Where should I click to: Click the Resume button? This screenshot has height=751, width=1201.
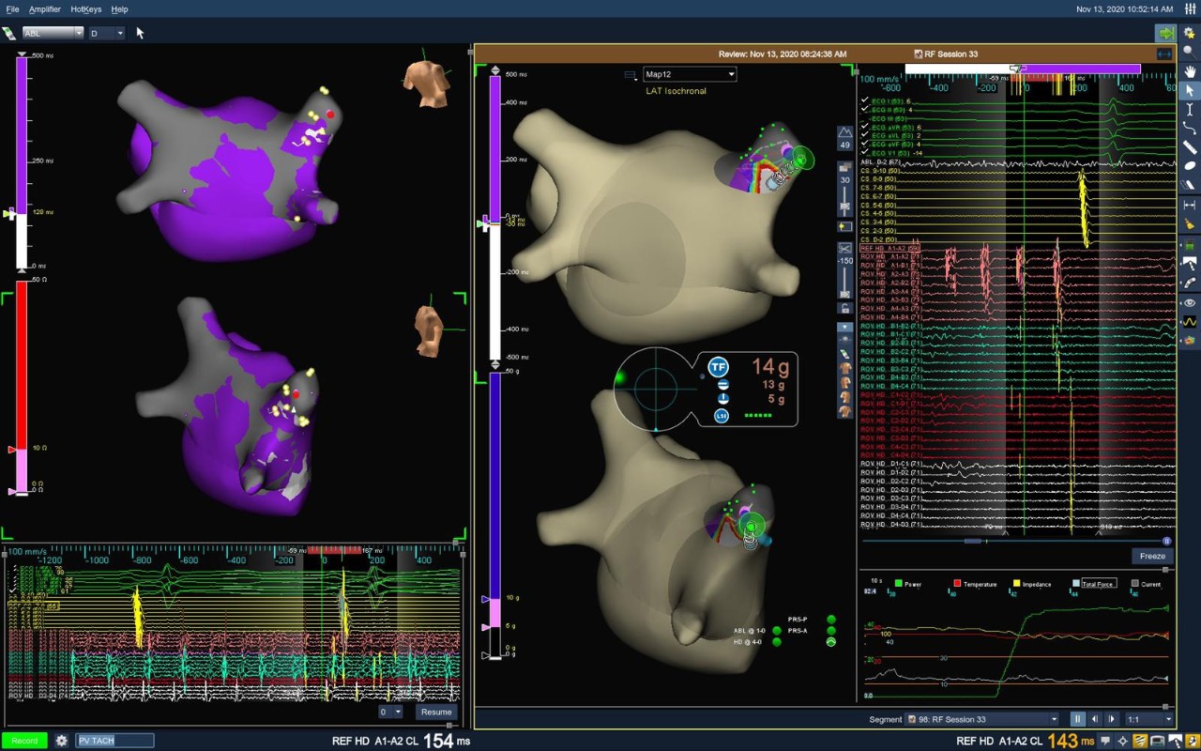(x=436, y=712)
